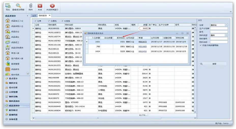Open 成品返工 refresh-arrows item

pos(12,42)
